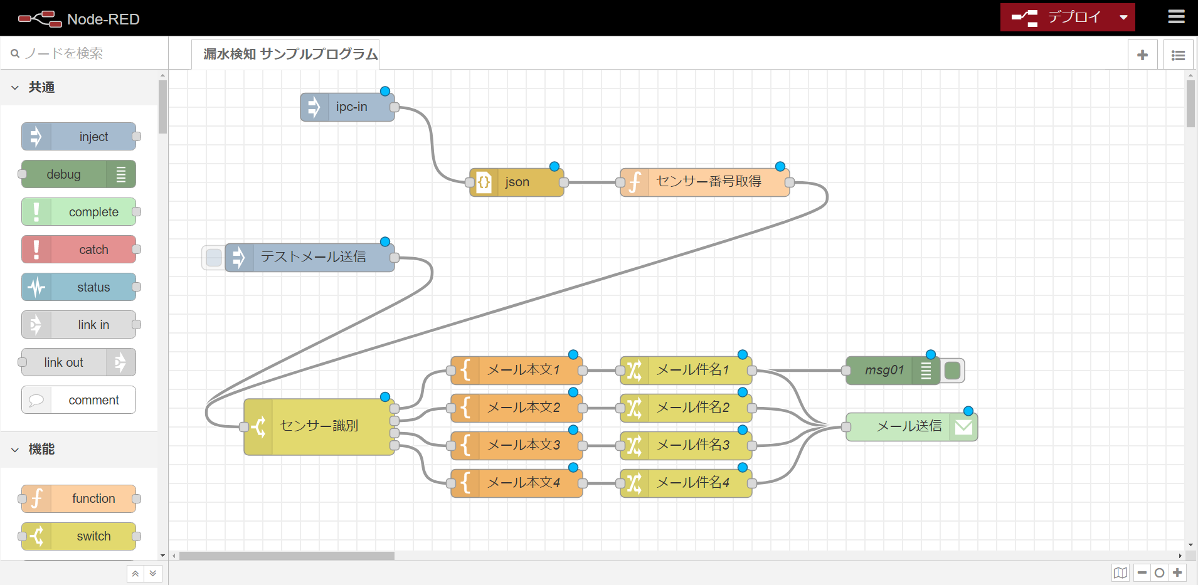Viewport: 1198px width, 585px height.
Task: Select the link out palette node
Action: (x=79, y=362)
